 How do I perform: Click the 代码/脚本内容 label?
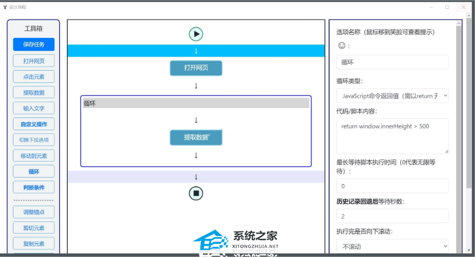356,111
